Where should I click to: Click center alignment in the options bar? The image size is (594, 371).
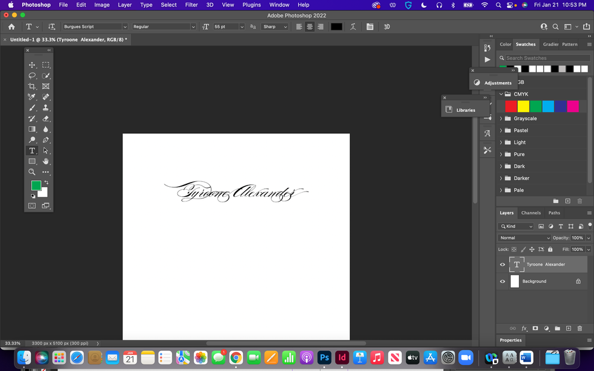309,26
